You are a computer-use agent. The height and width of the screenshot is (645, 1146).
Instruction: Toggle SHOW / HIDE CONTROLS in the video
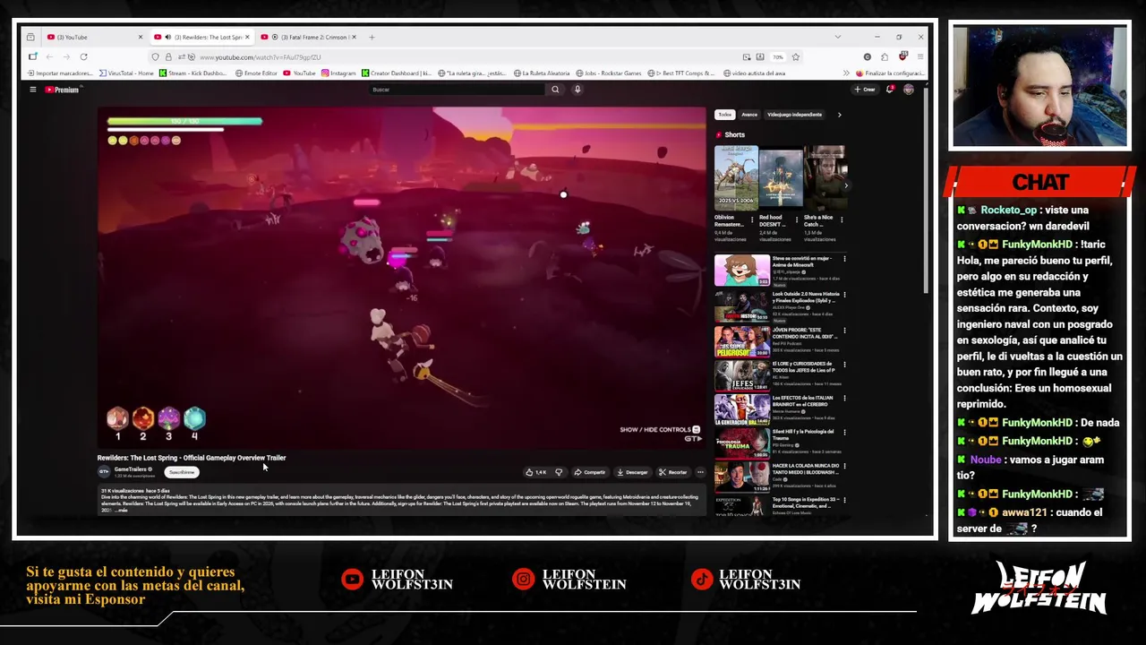[659, 430]
